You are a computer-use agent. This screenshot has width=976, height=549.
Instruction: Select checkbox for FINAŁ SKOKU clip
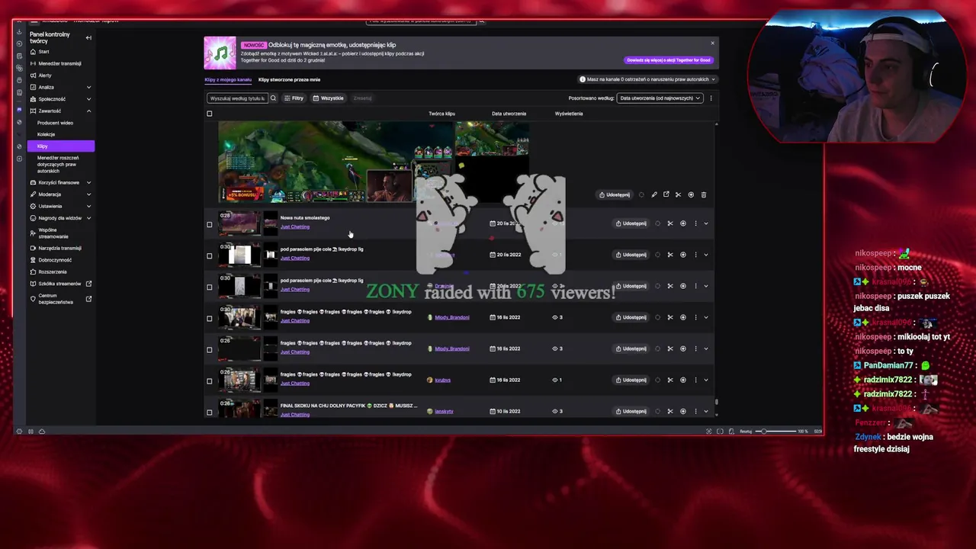210,413
